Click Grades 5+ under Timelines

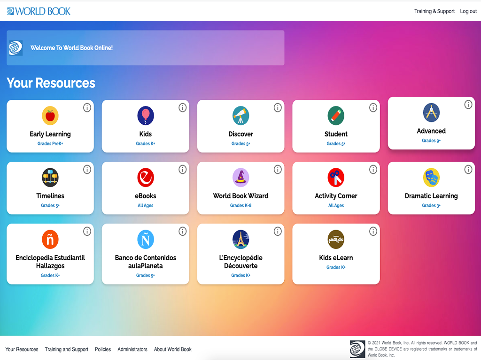[50, 205]
